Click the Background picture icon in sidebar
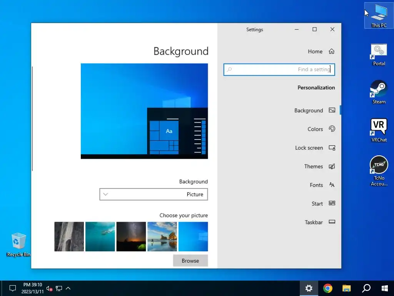This screenshot has height=296, width=394. tap(332, 110)
